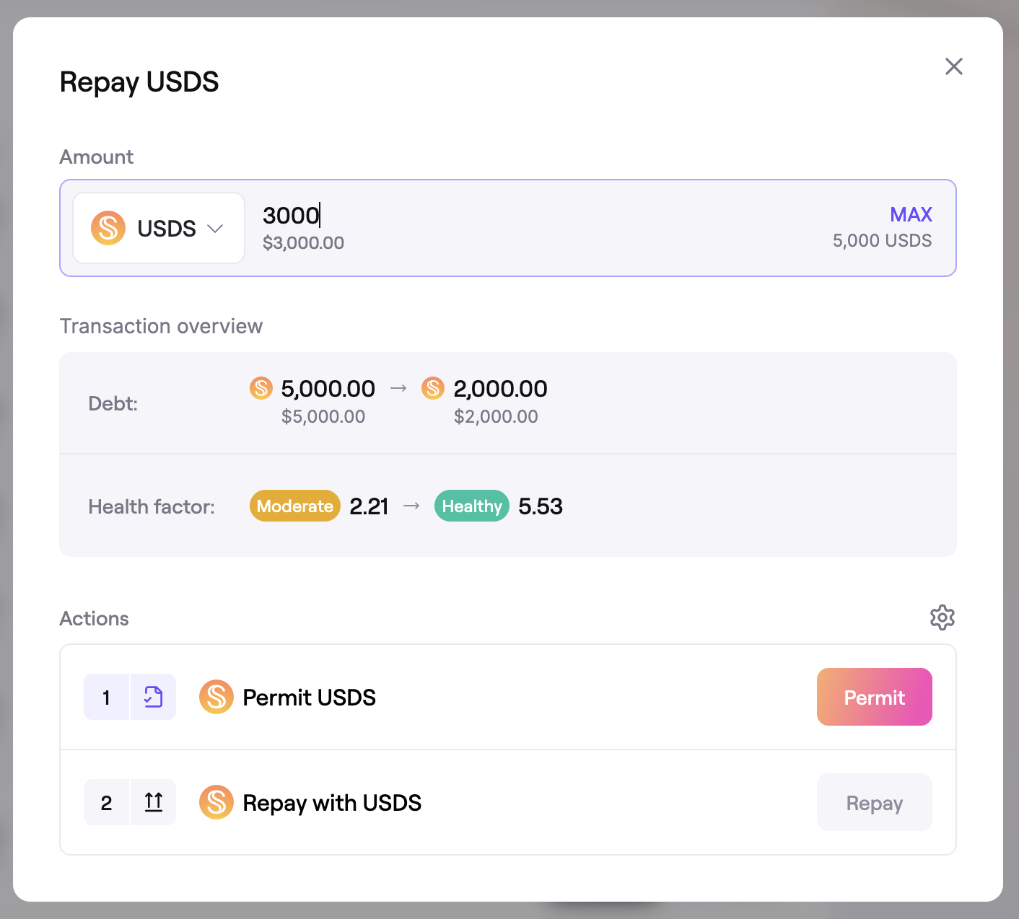Close the Repay USDS dialog
The height and width of the screenshot is (919, 1019).
(x=954, y=66)
